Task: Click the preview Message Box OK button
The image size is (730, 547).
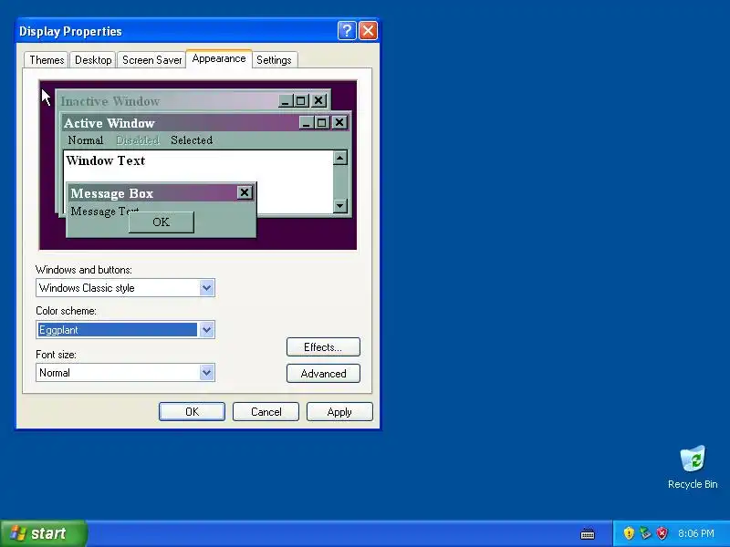Action: [162, 222]
